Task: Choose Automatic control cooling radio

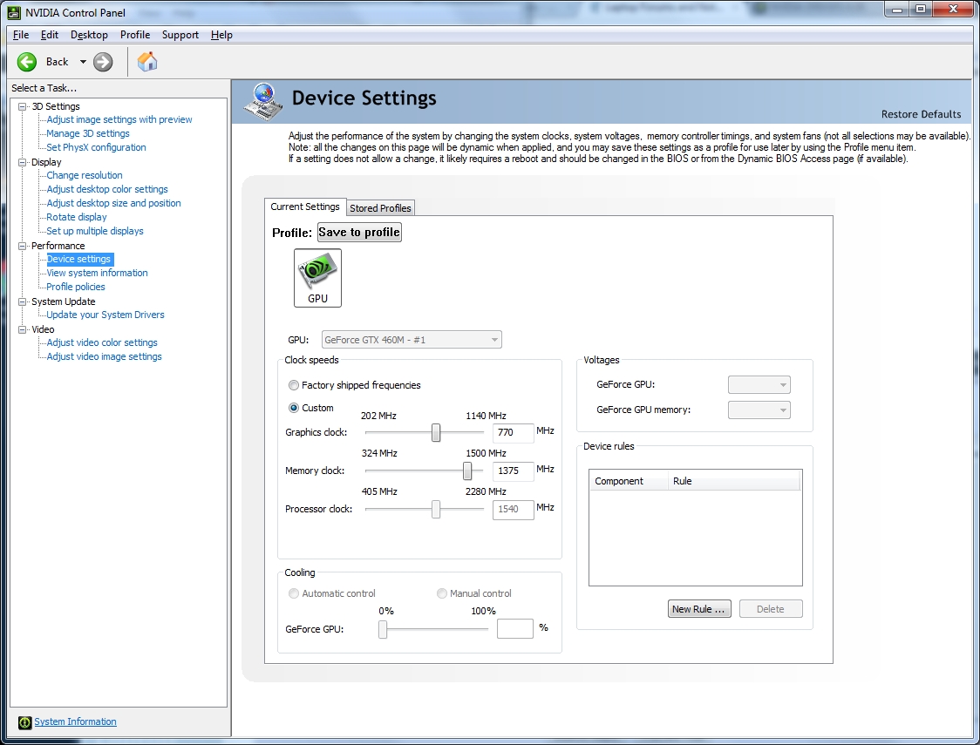Action: 293,593
